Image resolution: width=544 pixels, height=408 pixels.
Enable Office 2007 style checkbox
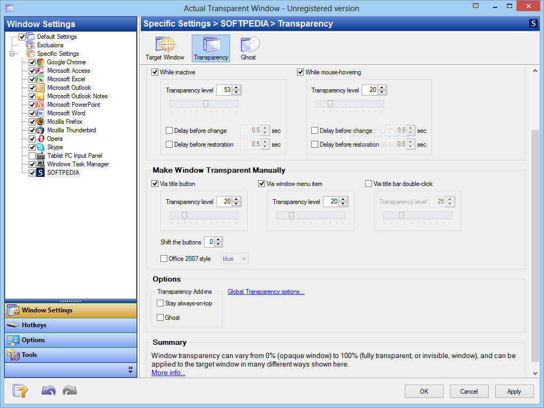click(164, 259)
